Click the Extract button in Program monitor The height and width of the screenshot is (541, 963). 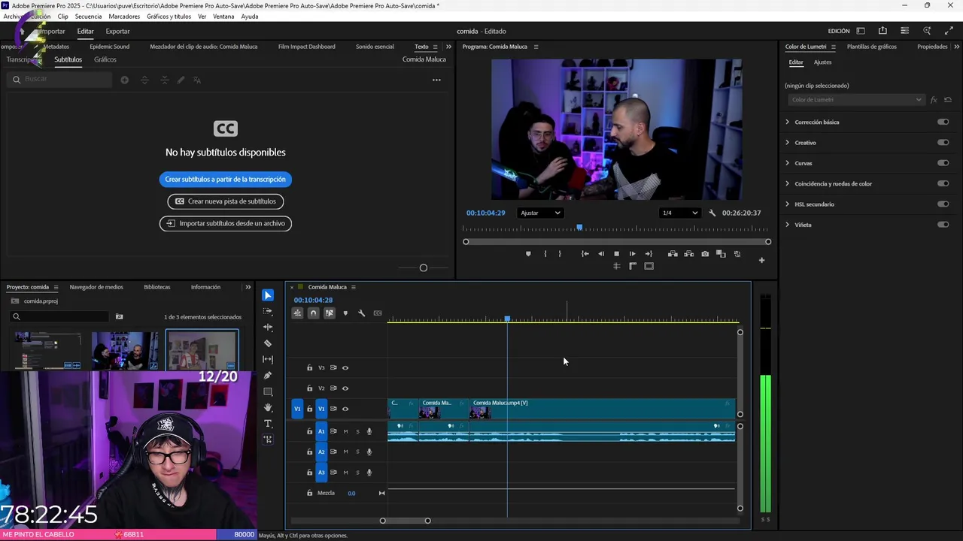pos(688,254)
